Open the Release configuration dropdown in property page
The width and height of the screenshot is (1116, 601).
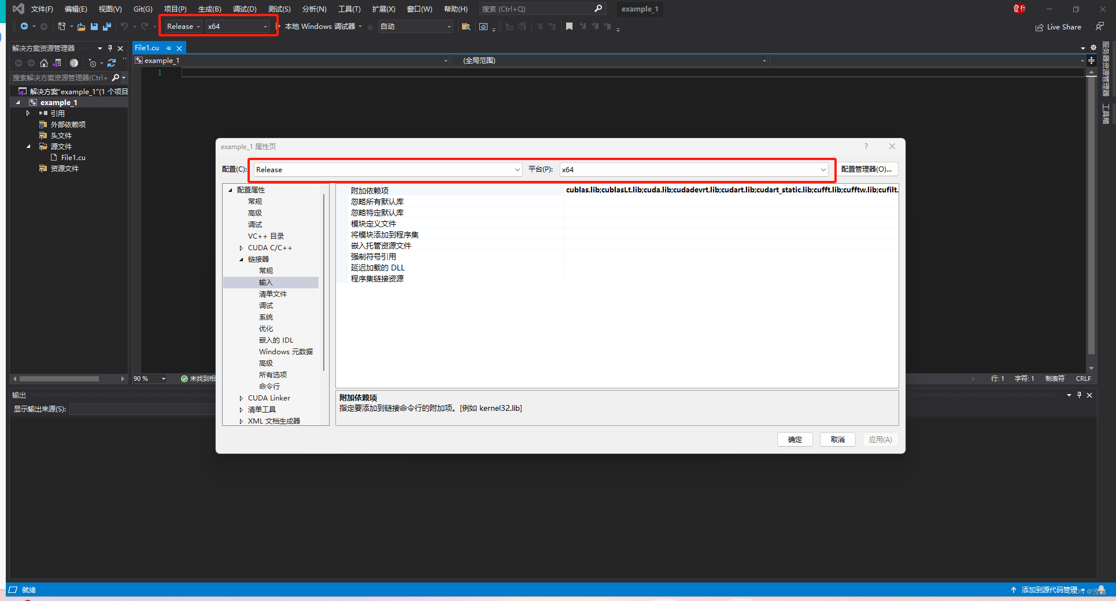click(517, 169)
